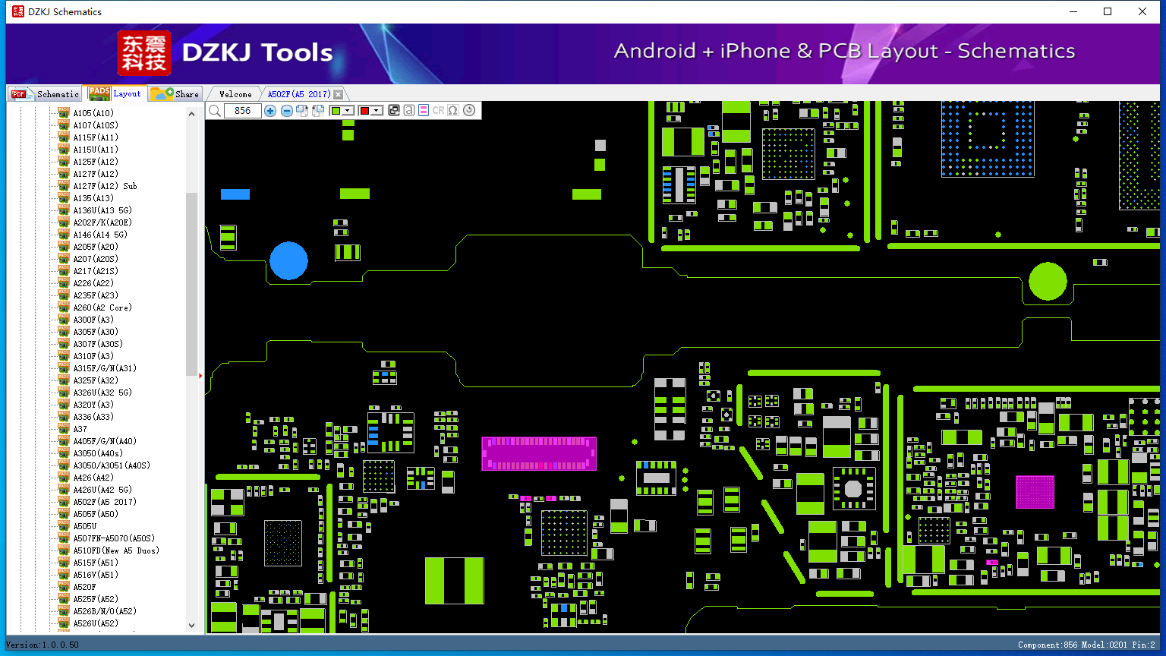Click the first rotate-board icon in the toolbar

[302, 111]
